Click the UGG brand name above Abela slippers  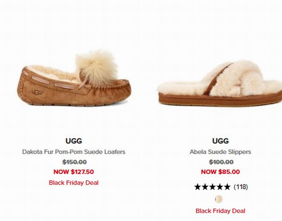coord(220,141)
